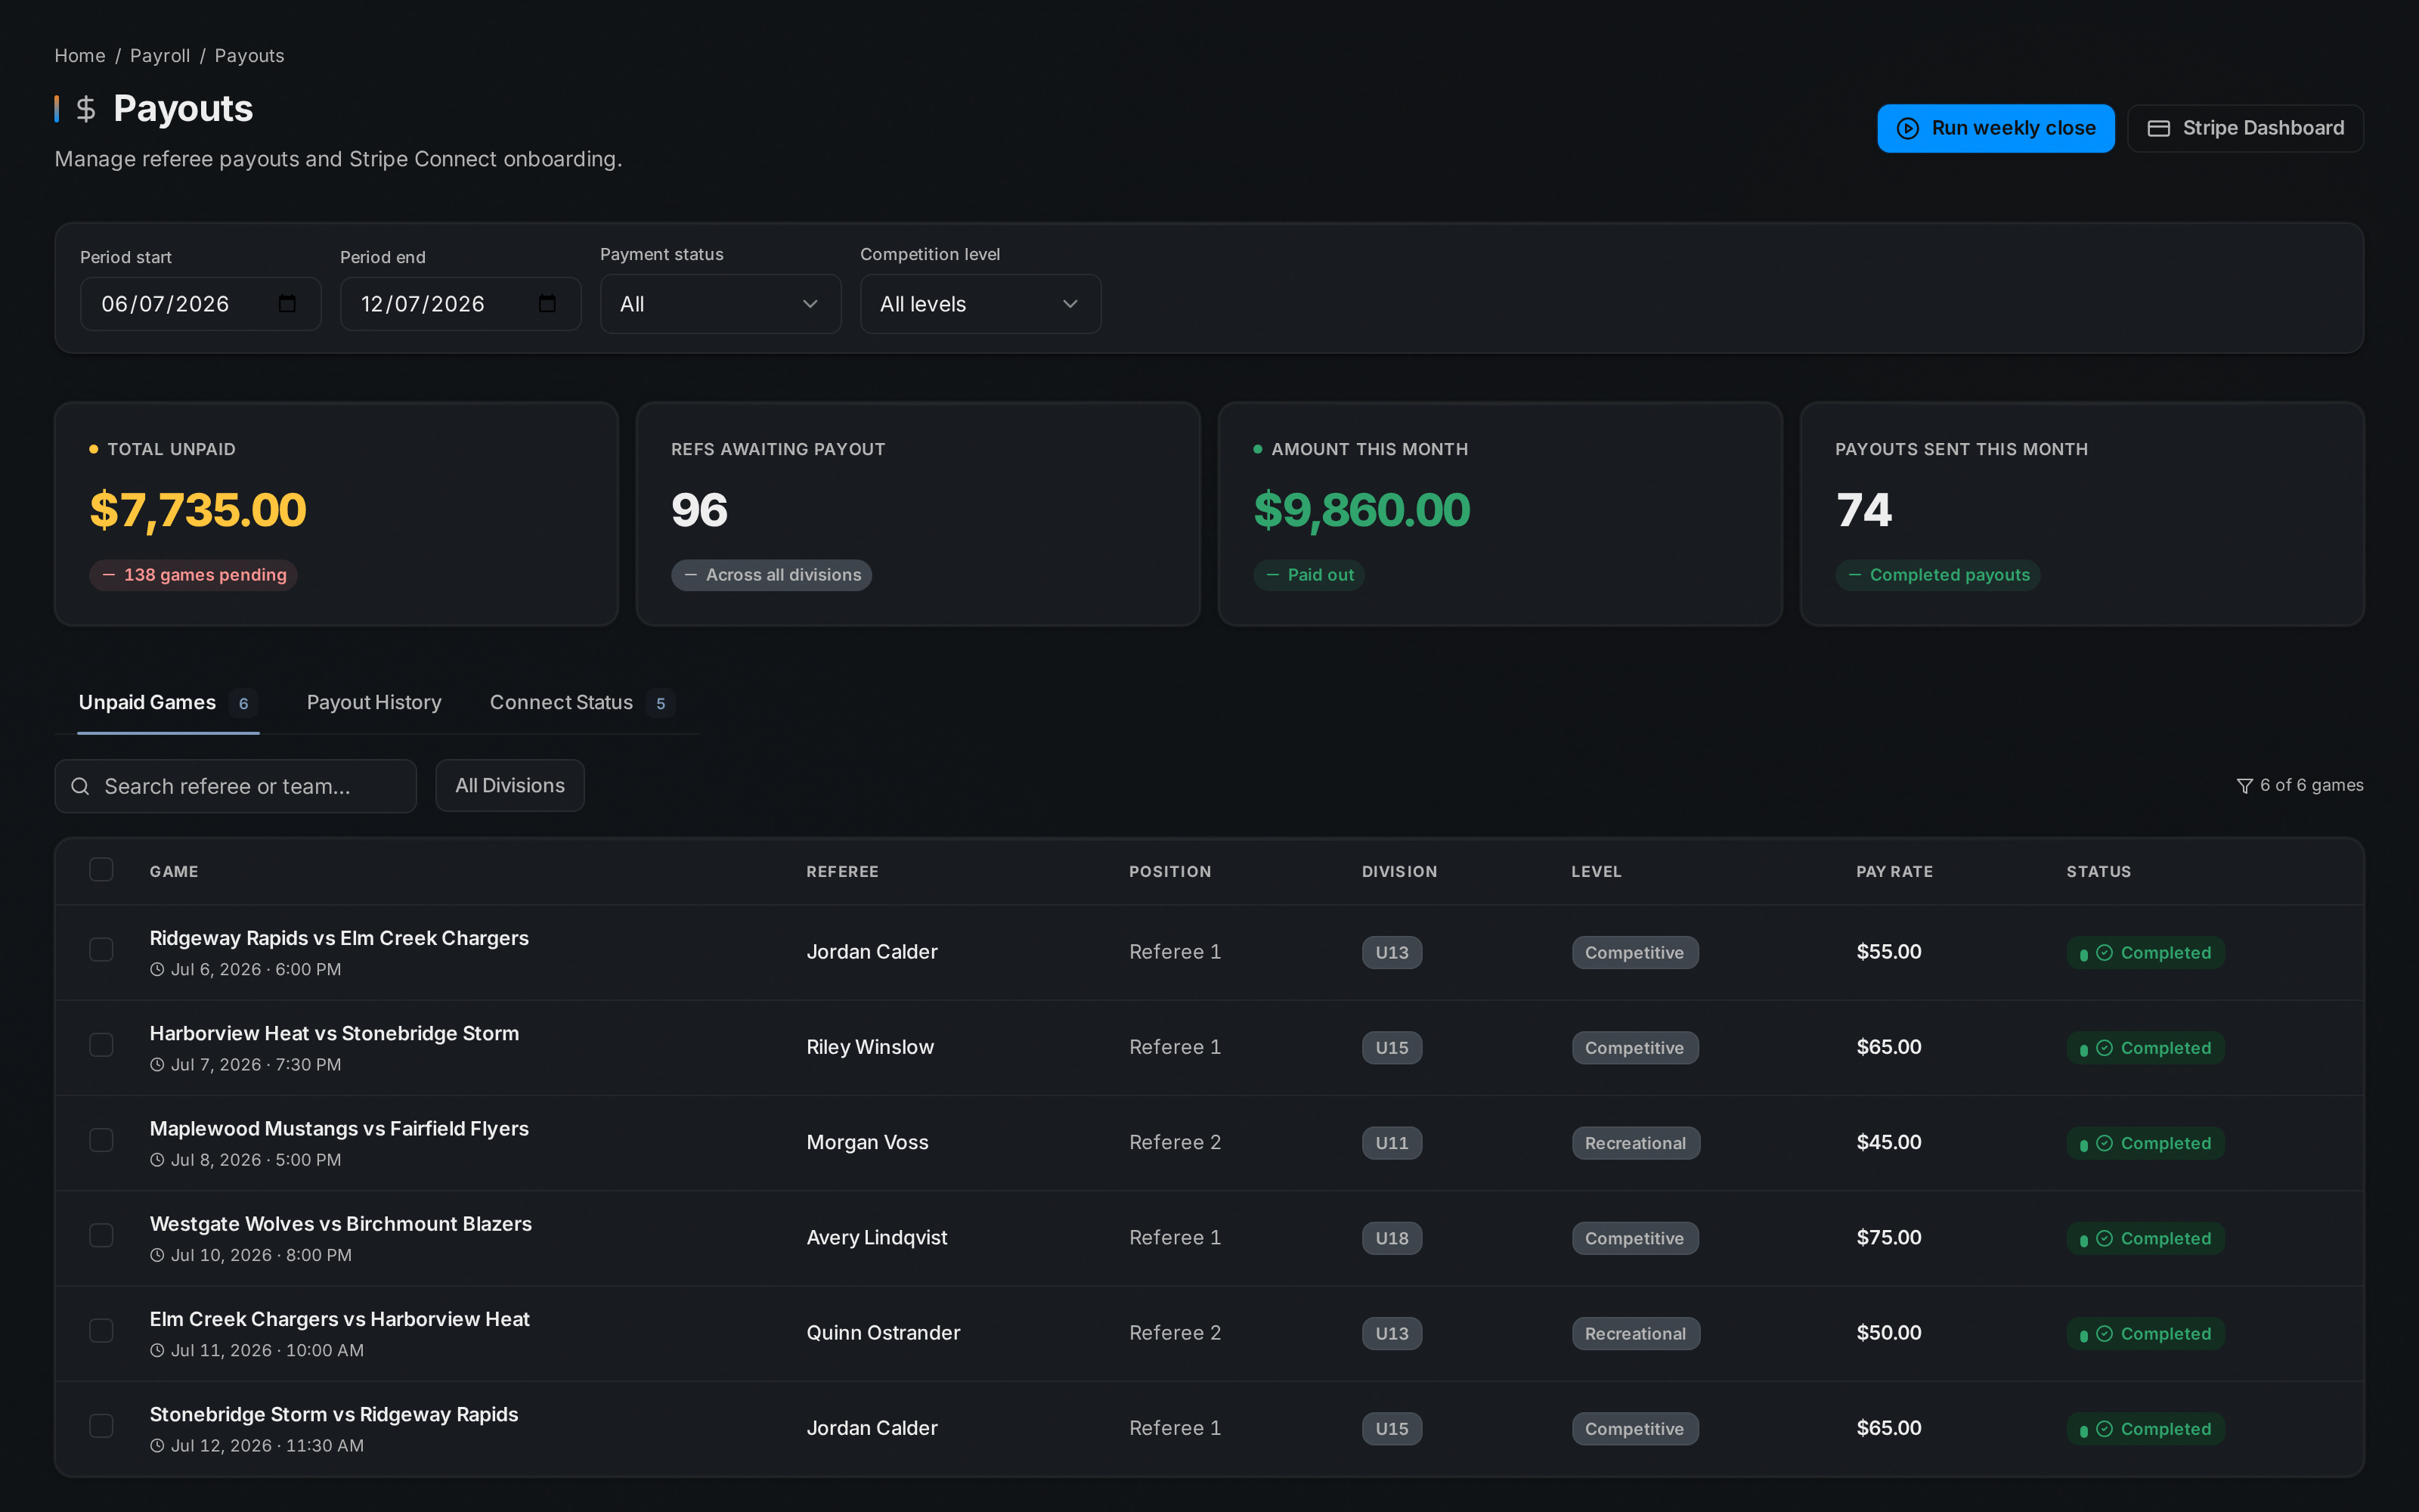Click the Period start date field

[200, 304]
